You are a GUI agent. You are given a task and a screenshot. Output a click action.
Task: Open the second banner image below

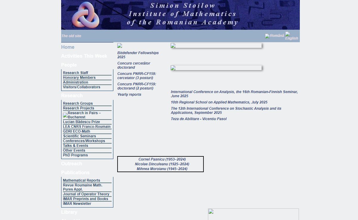[216, 68]
